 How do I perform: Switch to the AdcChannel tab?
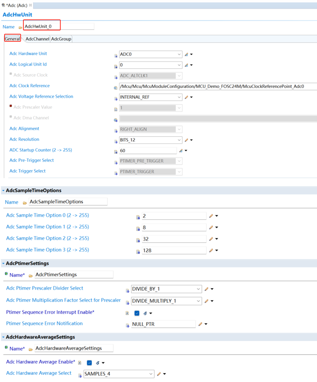(37, 39)
